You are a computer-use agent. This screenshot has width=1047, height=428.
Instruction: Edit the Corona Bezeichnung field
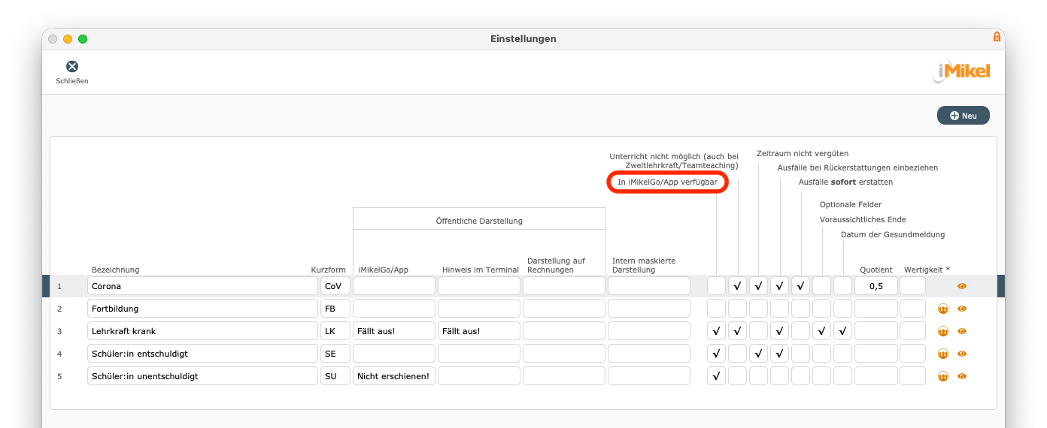pyautogui.click(x=202, y=286)
